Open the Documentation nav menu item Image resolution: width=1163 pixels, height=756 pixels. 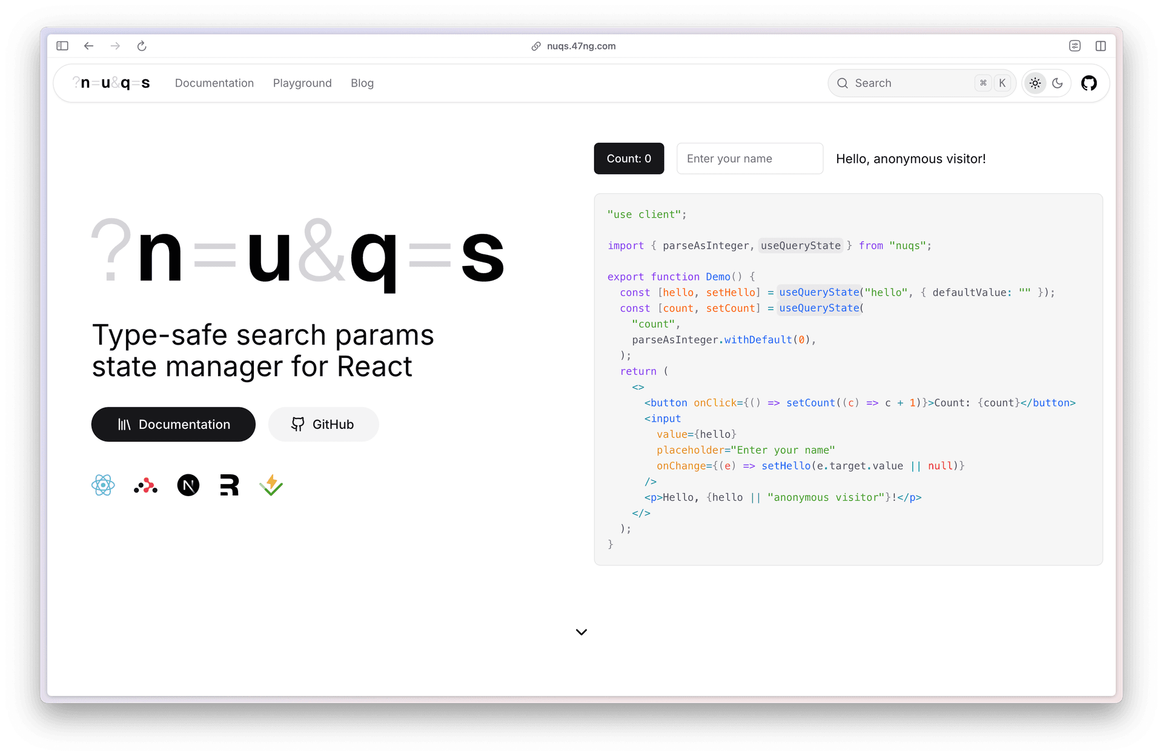coord(214,83)
